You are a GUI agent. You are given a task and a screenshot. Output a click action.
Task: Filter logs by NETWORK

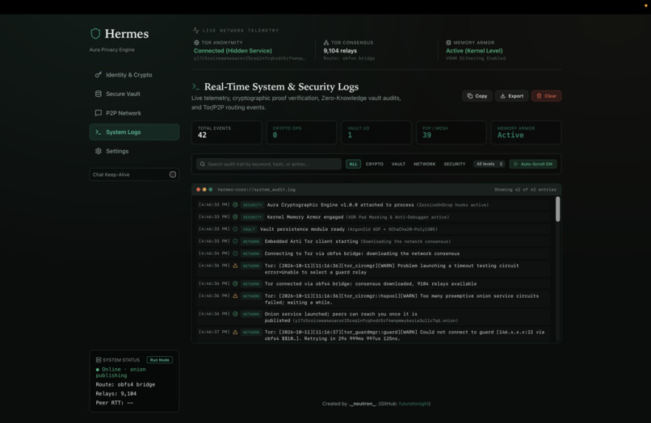(x=424, y=164)
